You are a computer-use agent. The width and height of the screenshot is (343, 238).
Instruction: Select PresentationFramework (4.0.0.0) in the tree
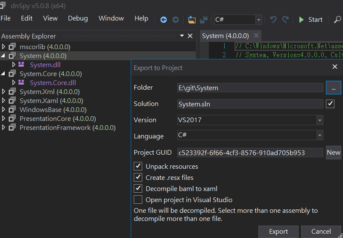[x=67, y=127]
